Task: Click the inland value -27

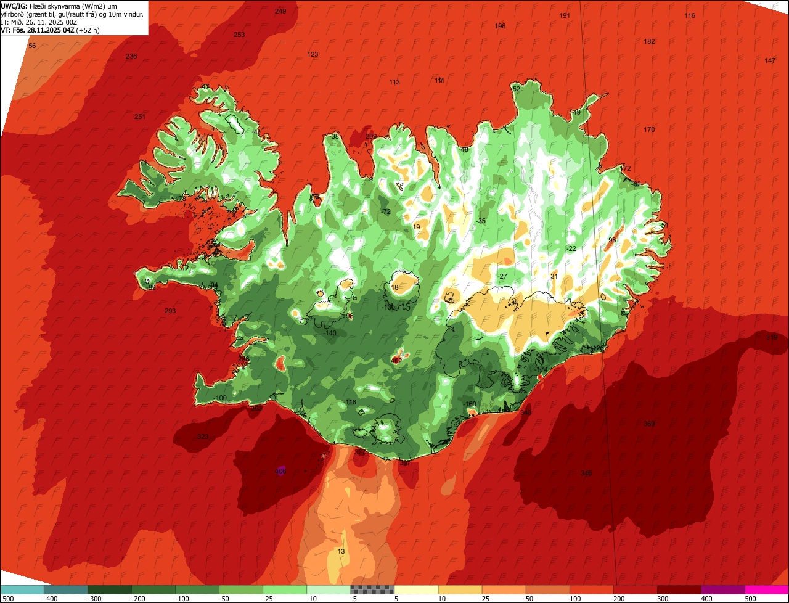Action: [502, 277]
